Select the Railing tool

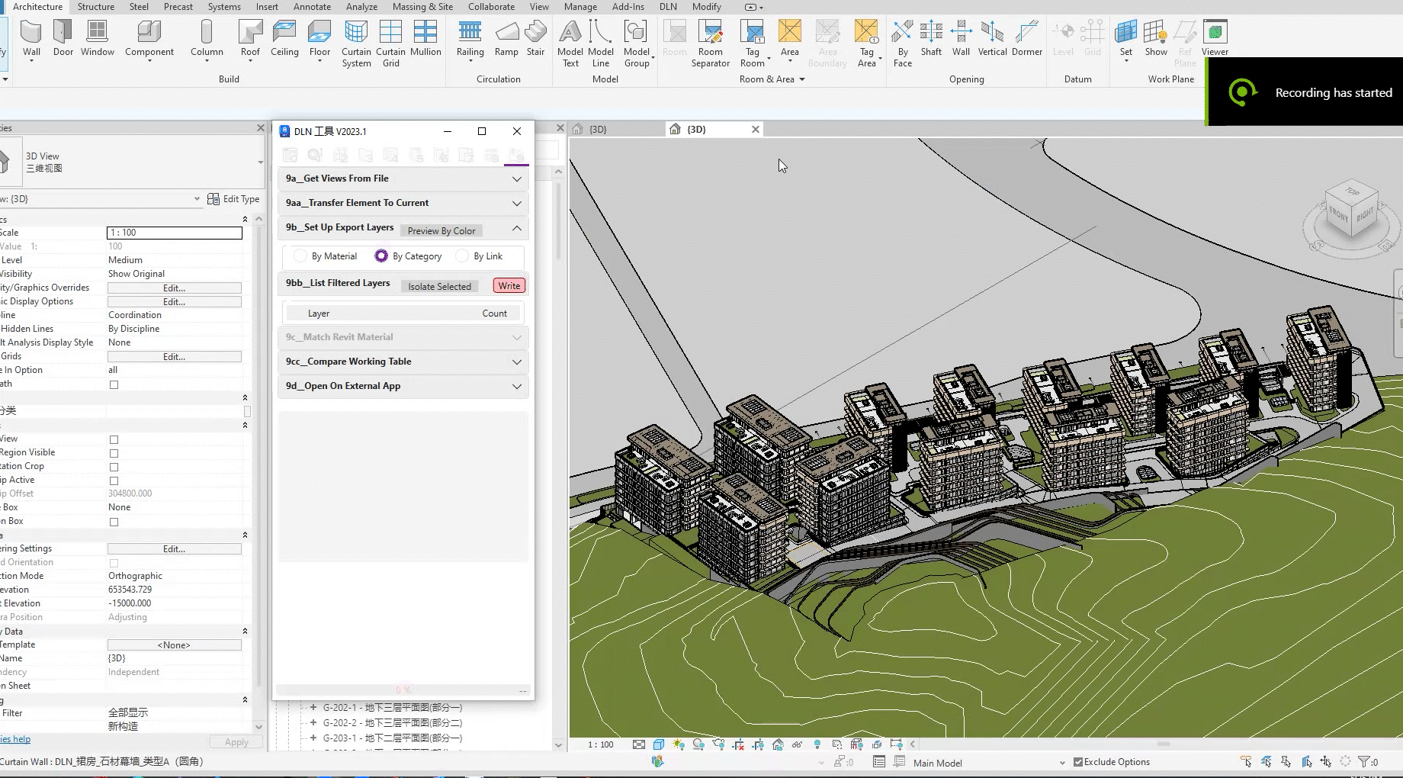(x=470, y=40)
